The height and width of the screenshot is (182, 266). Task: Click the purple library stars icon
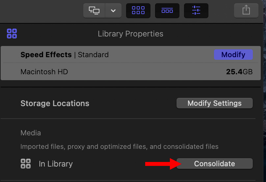(12, 34)
